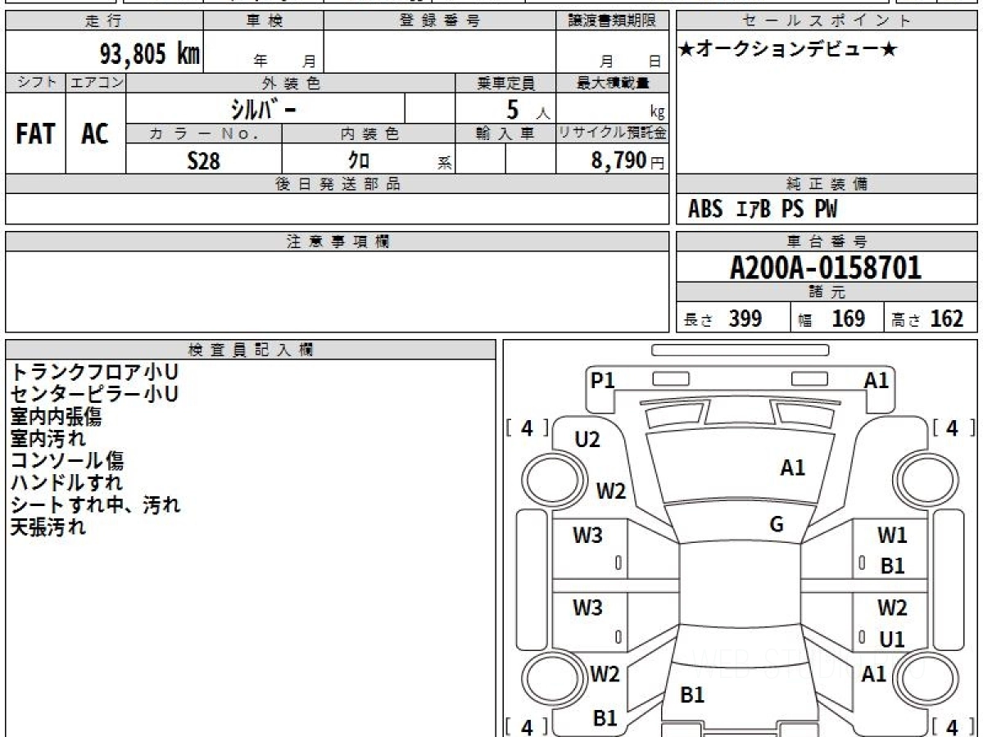The width and height of the screenshot is (983, 737).
Task: Select the 幅 169 dimension cell
Action: point(837,319)
